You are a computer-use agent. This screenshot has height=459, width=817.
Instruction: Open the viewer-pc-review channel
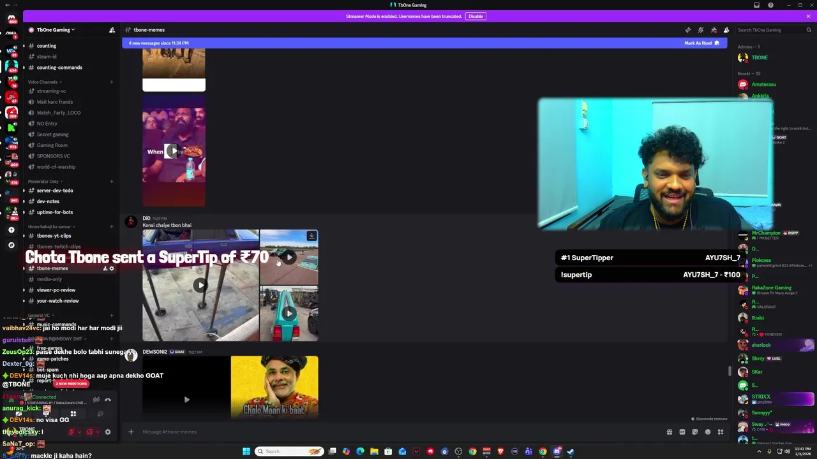[x=70, y=290]
